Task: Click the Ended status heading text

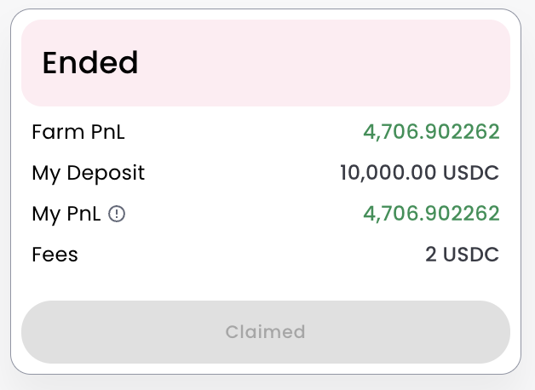Action: 89,63
